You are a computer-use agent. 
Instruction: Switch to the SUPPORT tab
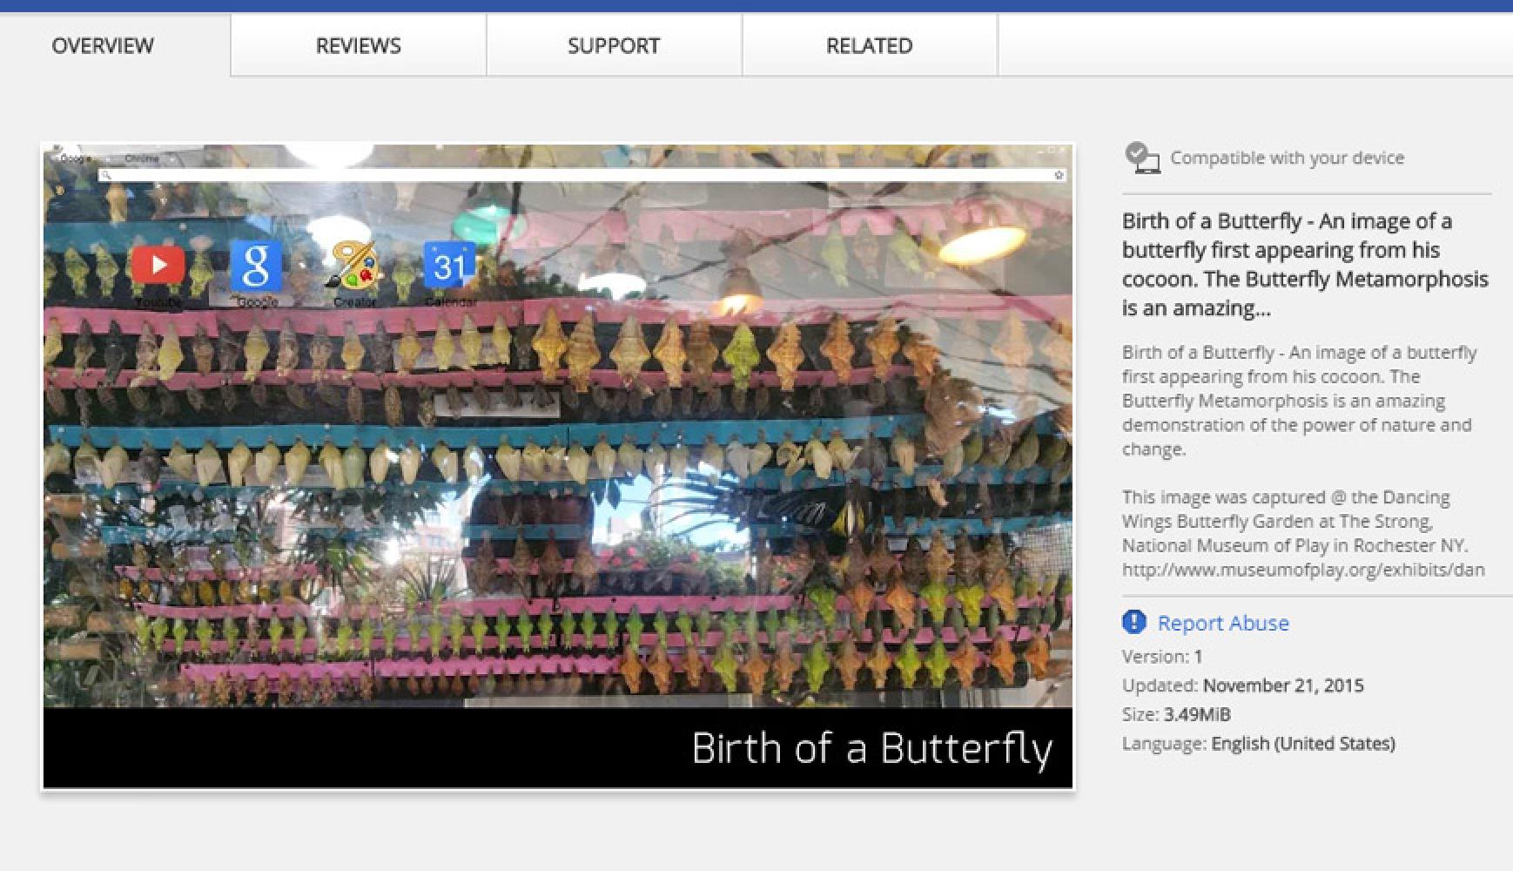(x=614, y=45)
